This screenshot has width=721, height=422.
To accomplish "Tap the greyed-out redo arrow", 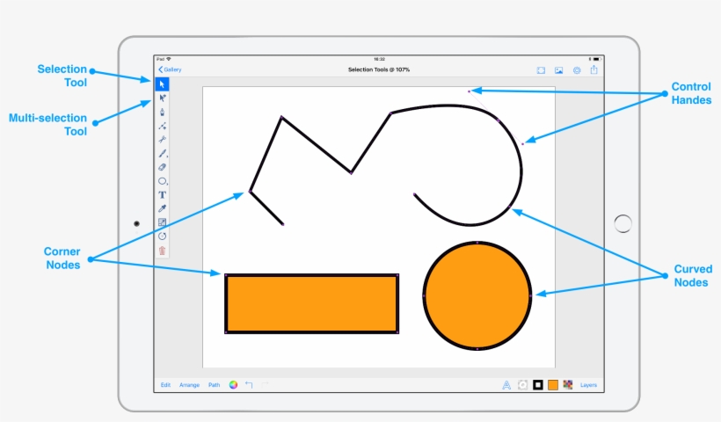I will [x=265, y=384].
